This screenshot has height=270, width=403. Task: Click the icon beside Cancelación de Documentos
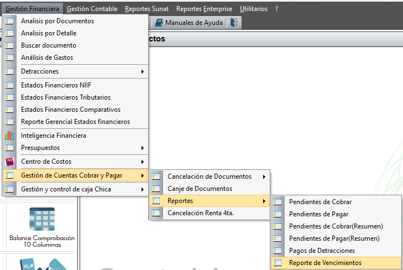(156, 176)
